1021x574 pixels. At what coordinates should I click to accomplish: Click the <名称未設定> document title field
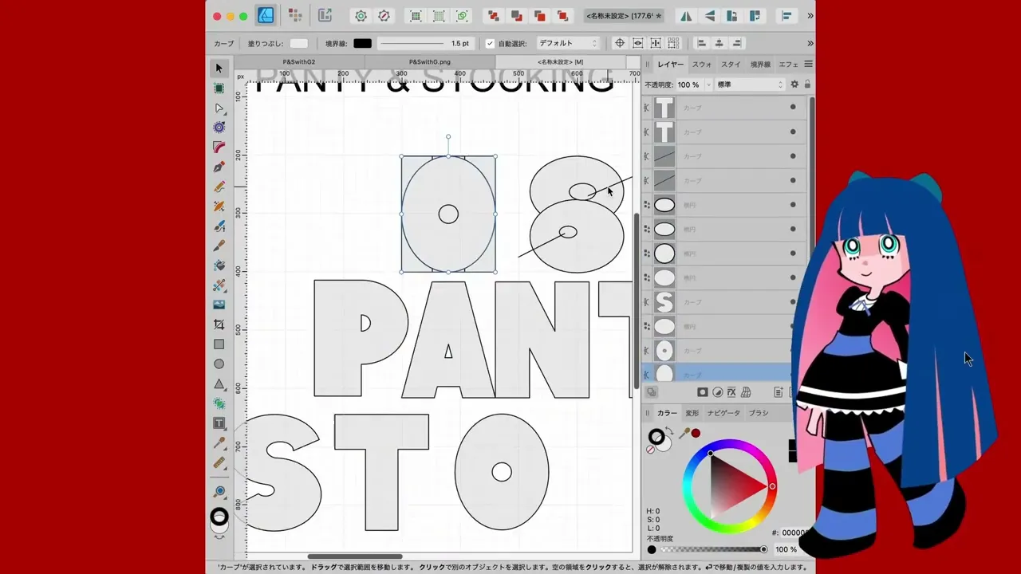[x=624, y=15]
